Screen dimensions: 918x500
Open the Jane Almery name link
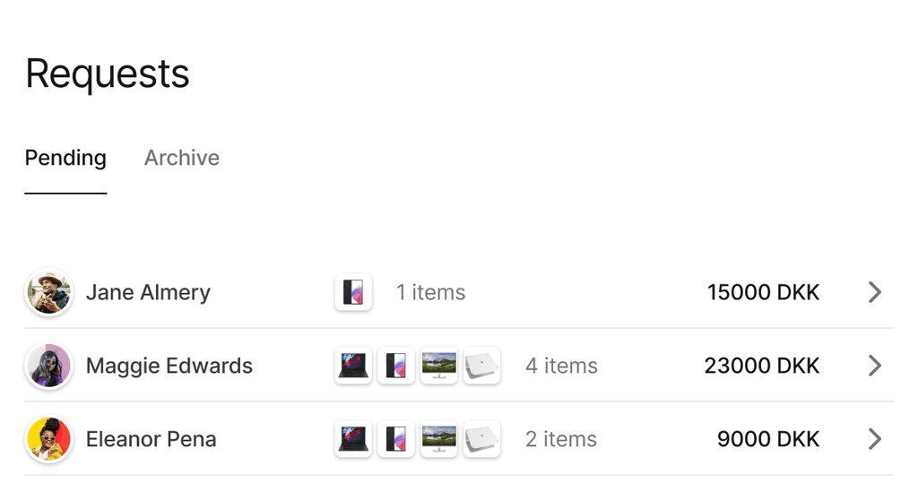(148, 292)
